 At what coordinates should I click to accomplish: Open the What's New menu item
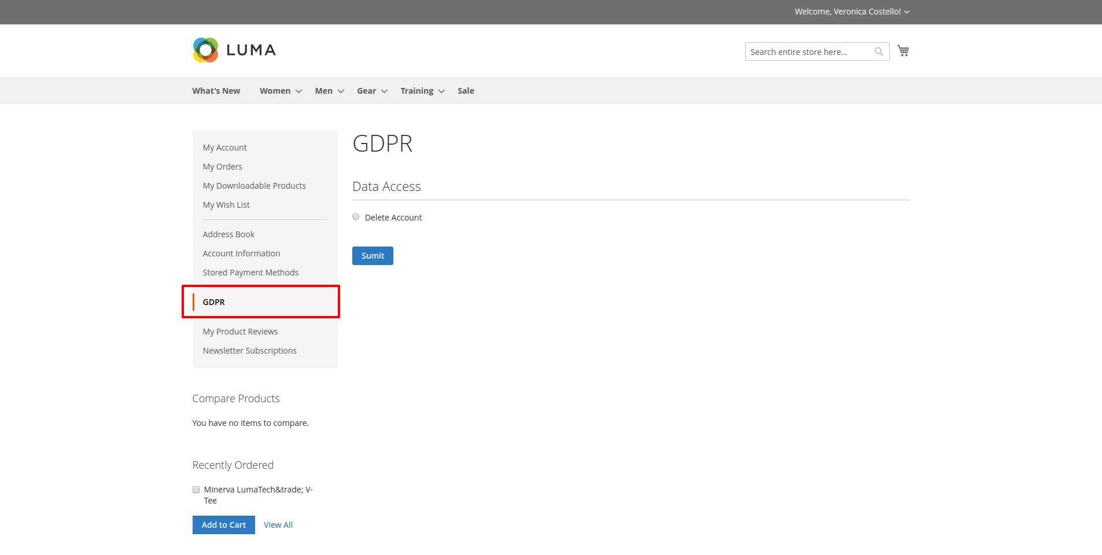tap(216, 91)
